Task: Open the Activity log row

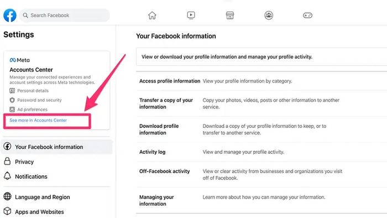Action: (x=262, y=152)
